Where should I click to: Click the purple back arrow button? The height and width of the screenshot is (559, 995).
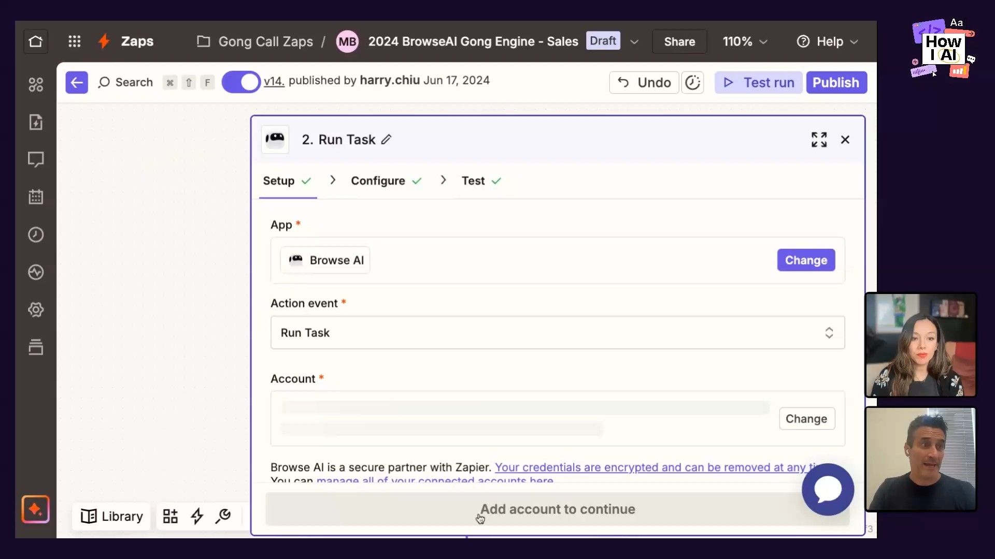(77, 82)
